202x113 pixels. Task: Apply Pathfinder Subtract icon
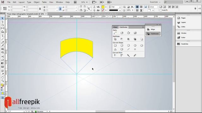(x=122, y=39)
